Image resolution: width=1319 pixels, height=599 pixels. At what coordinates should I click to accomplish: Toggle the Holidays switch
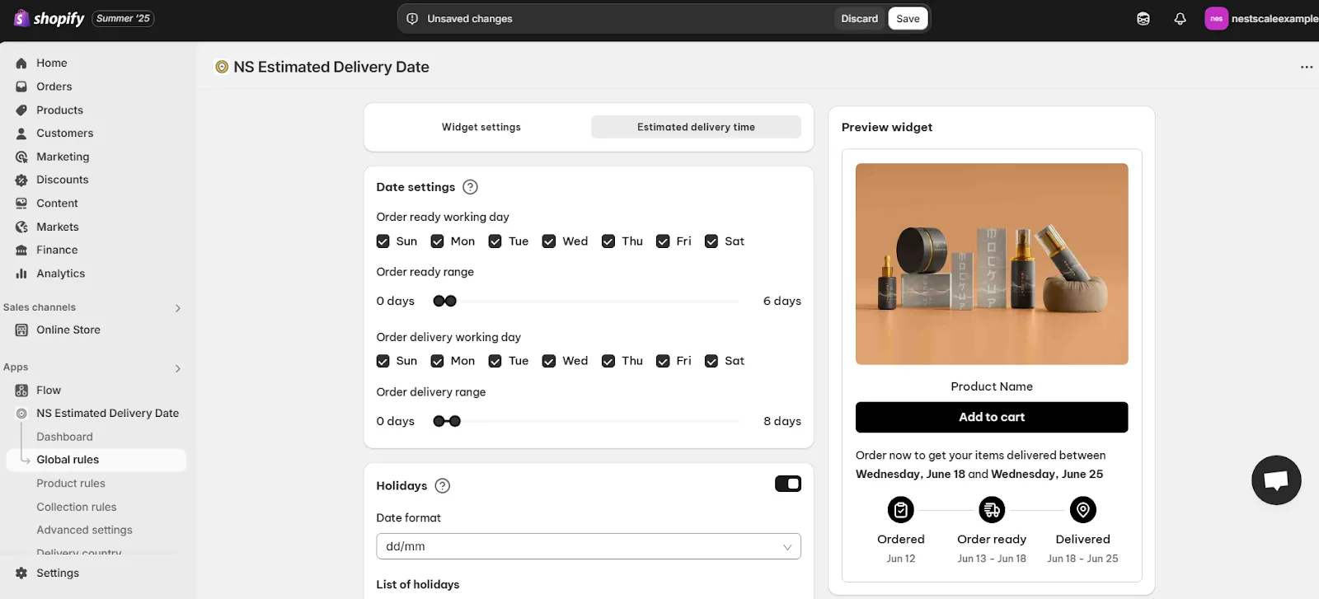788,484
